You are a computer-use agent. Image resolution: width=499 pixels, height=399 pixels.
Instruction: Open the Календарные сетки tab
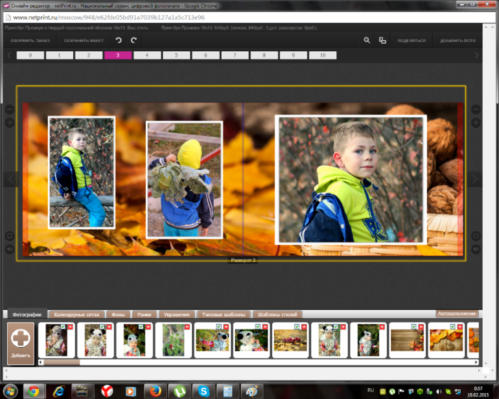pyautogui.click(x=77, y=314)
